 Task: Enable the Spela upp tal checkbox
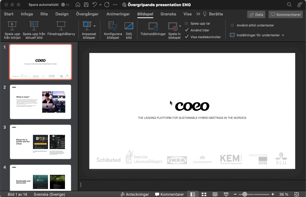click(186, 24)
